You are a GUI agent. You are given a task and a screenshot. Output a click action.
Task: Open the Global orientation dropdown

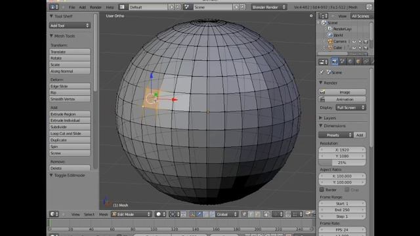click(x=226, y=214)
